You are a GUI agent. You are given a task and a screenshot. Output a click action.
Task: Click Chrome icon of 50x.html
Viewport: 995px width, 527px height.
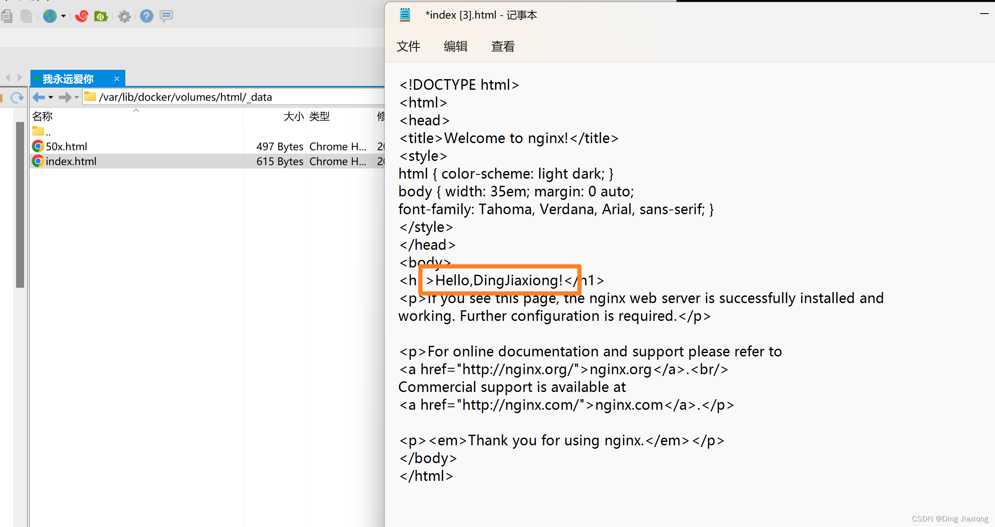click(38, 146)
